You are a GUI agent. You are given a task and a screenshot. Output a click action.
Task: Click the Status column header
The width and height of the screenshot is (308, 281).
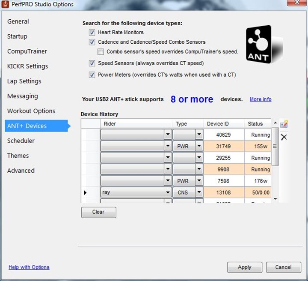click(258, 124)
